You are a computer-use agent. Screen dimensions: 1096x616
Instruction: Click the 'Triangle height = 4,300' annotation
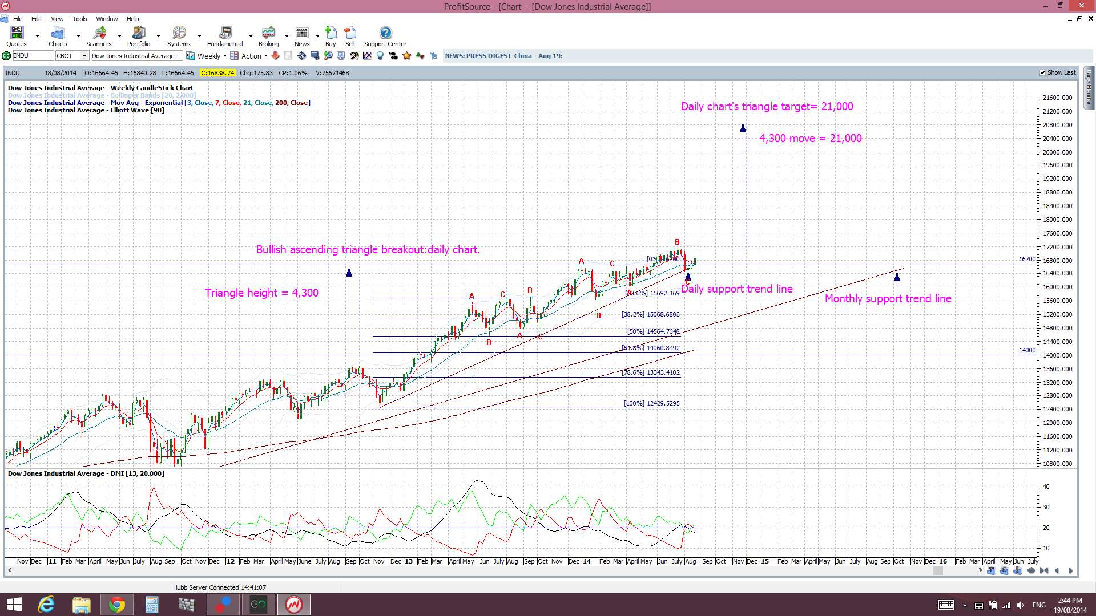261,293
